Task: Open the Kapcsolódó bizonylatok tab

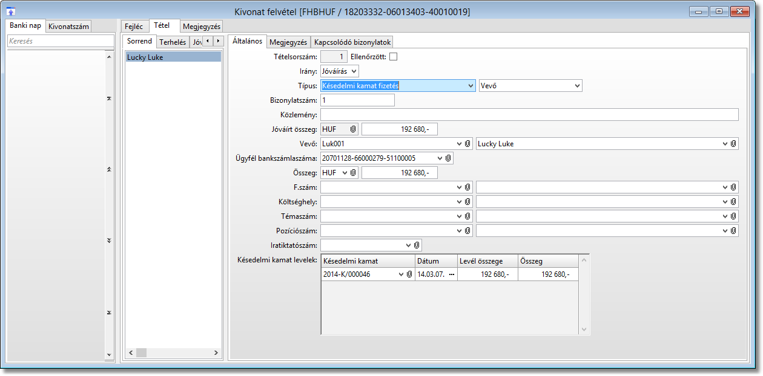Action: [x=352, y=42]
